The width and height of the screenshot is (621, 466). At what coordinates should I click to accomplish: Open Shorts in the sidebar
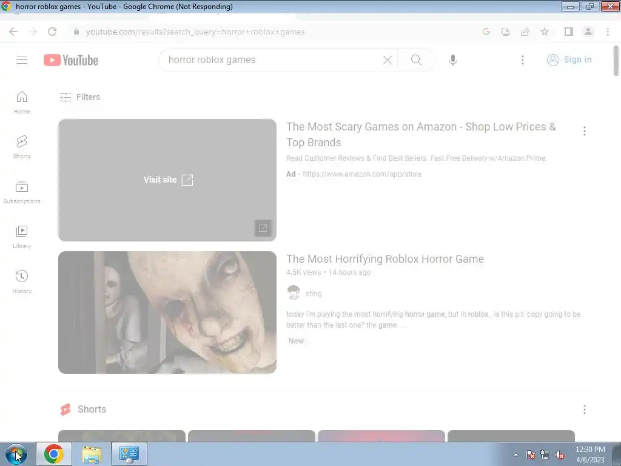pos(22,147)
